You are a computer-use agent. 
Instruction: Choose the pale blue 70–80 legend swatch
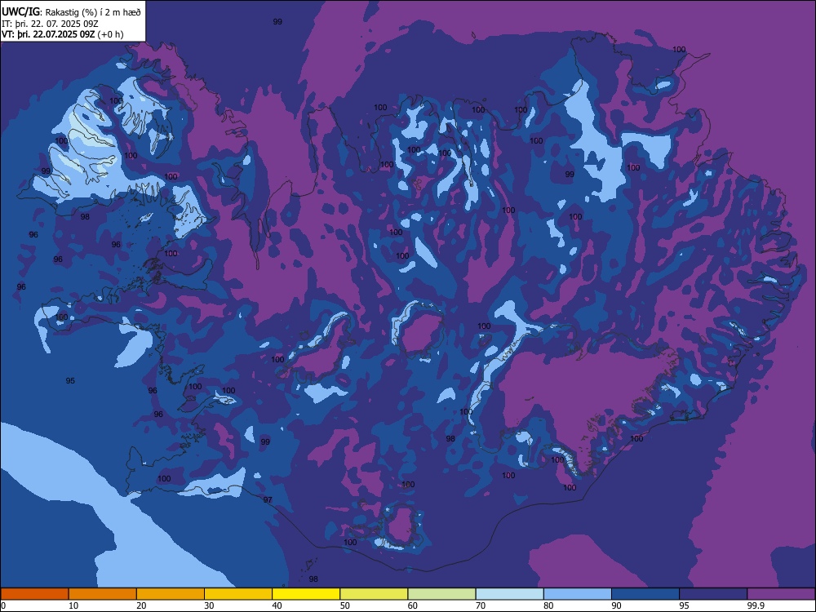tap(509, 594)
